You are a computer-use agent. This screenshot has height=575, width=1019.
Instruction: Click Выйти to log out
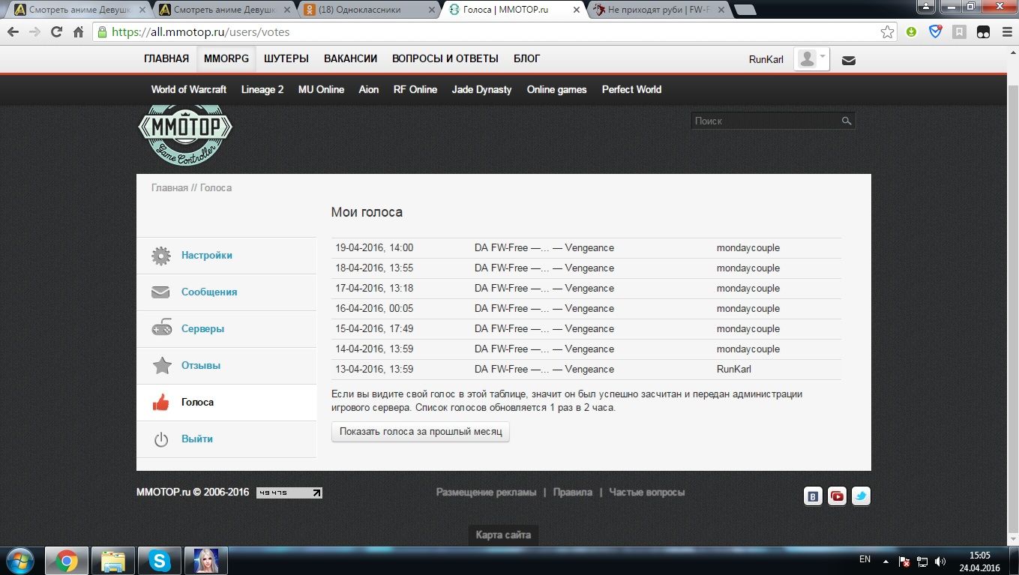click(196, 439)
